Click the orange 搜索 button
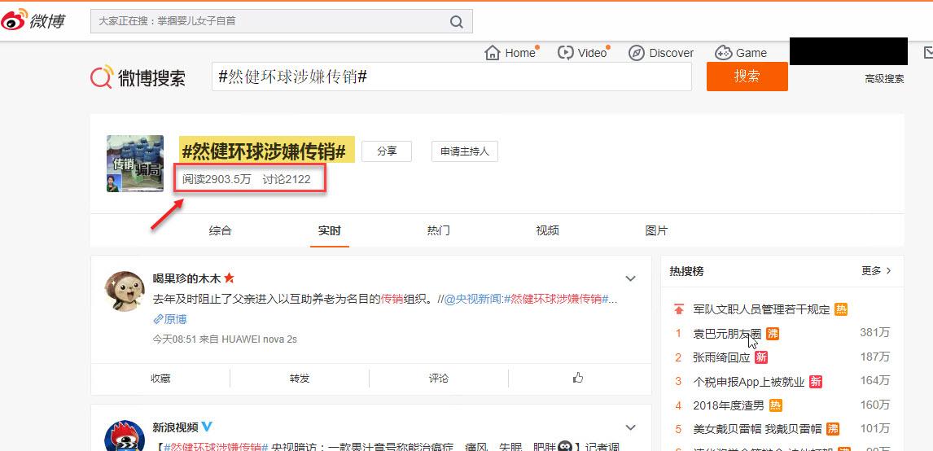 tap(747, 77)
